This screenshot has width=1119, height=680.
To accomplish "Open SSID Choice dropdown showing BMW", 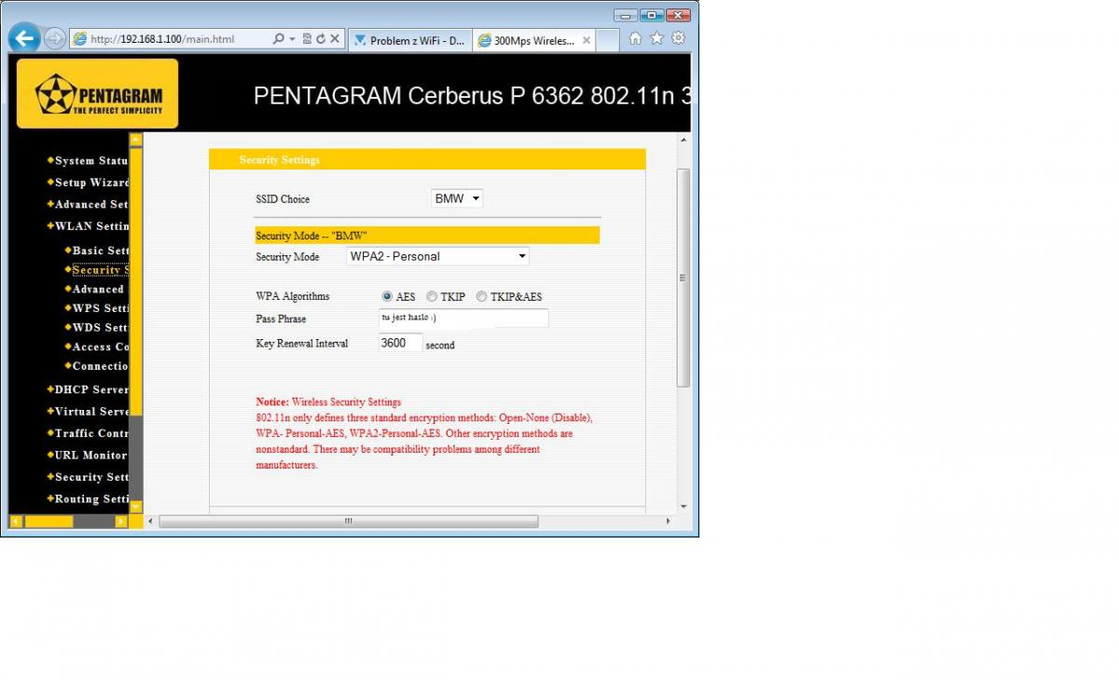I will click(x=457, y=198).
